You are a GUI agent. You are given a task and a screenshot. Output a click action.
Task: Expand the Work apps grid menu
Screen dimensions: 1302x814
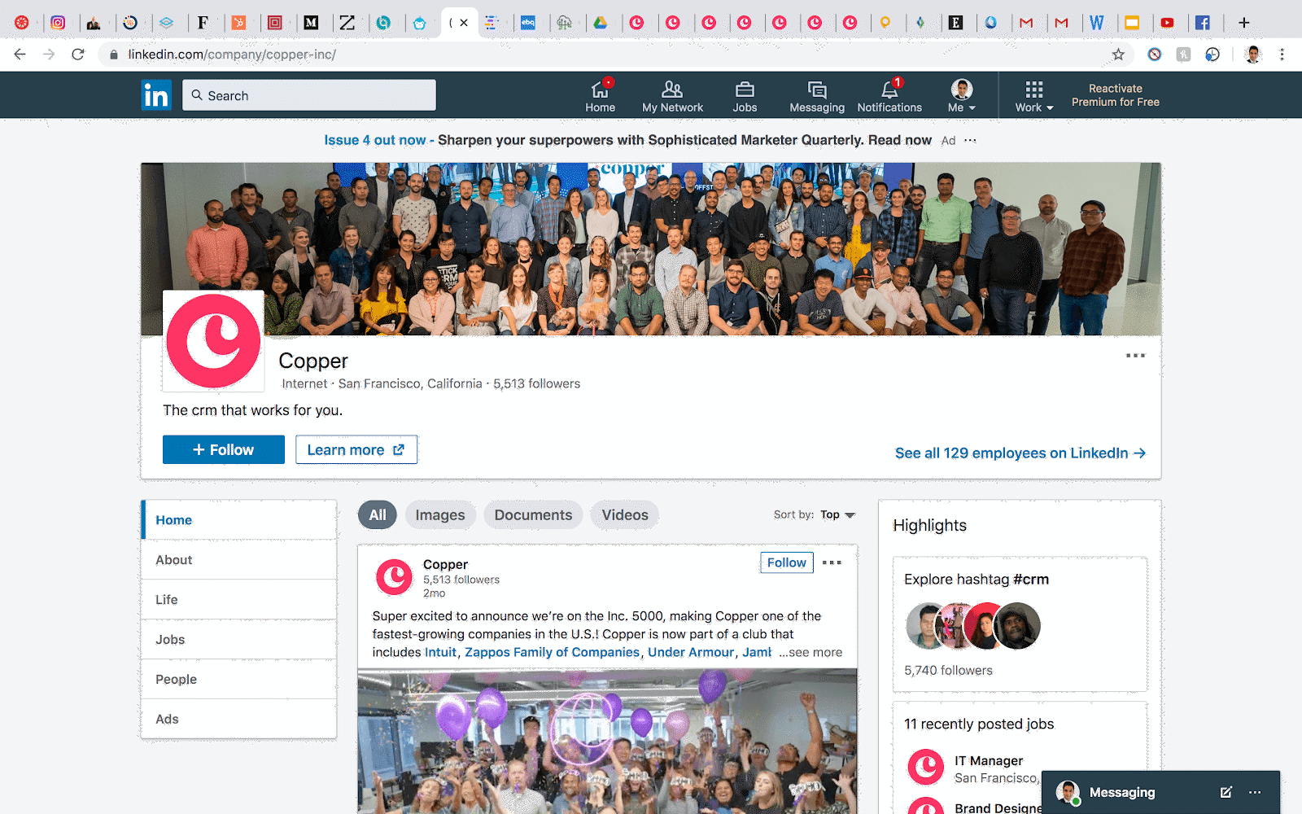(1033, 96)
